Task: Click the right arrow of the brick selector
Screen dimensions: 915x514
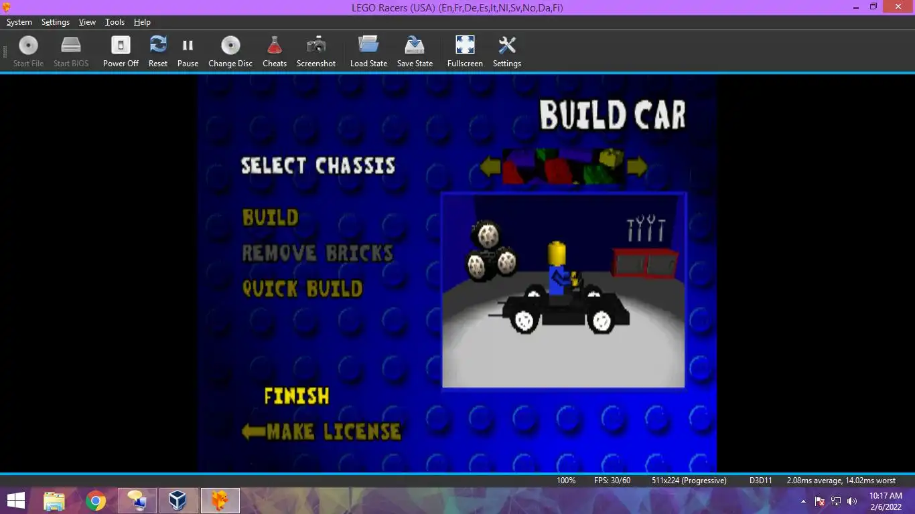Action: (x=637, y=166)
